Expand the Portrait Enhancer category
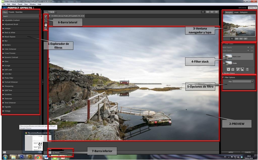Viewport: 258px width, 160px height. pos(3,82)
